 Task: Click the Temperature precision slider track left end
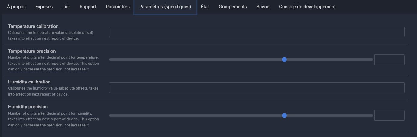coord(111,60)
